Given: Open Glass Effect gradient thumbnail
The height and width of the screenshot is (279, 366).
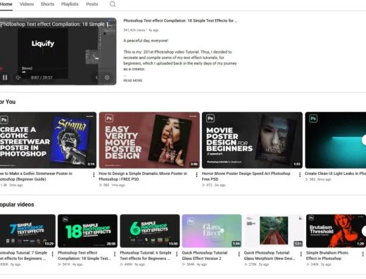Looking at the screenshot, I should 212,231.
